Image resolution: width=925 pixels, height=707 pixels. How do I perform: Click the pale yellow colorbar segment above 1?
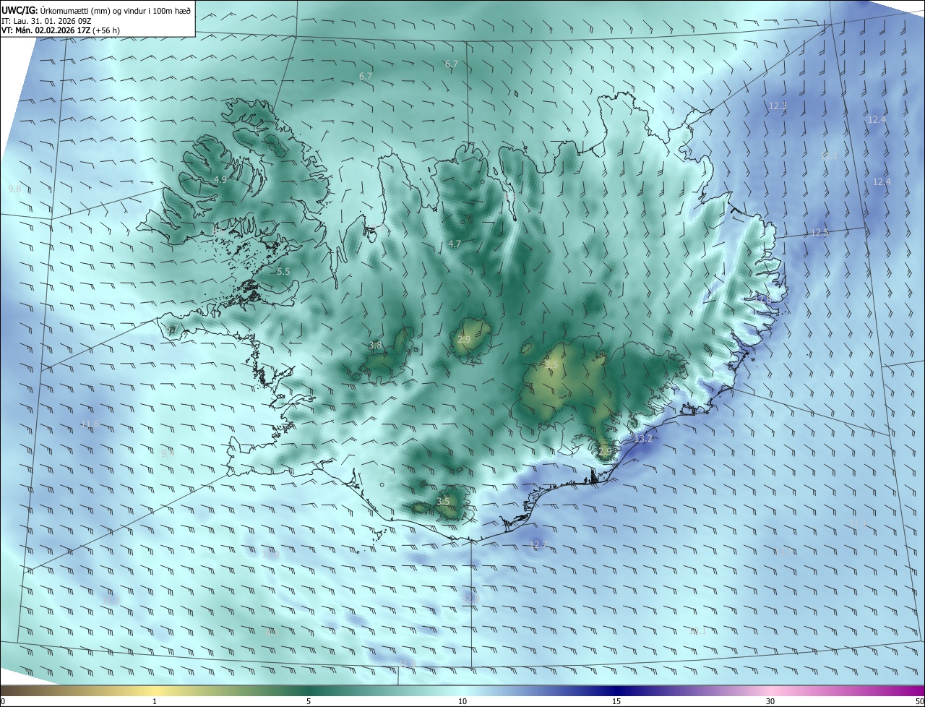point(155,691)
